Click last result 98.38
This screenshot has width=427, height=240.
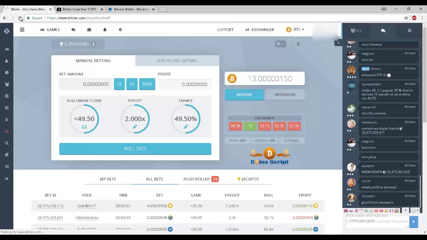235,126
